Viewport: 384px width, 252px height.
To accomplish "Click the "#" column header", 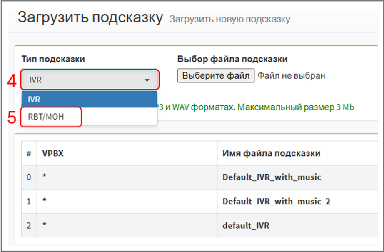I will [29, 153].
